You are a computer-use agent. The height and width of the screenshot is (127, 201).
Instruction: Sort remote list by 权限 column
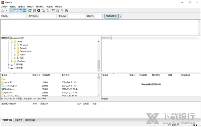point(174,75)
